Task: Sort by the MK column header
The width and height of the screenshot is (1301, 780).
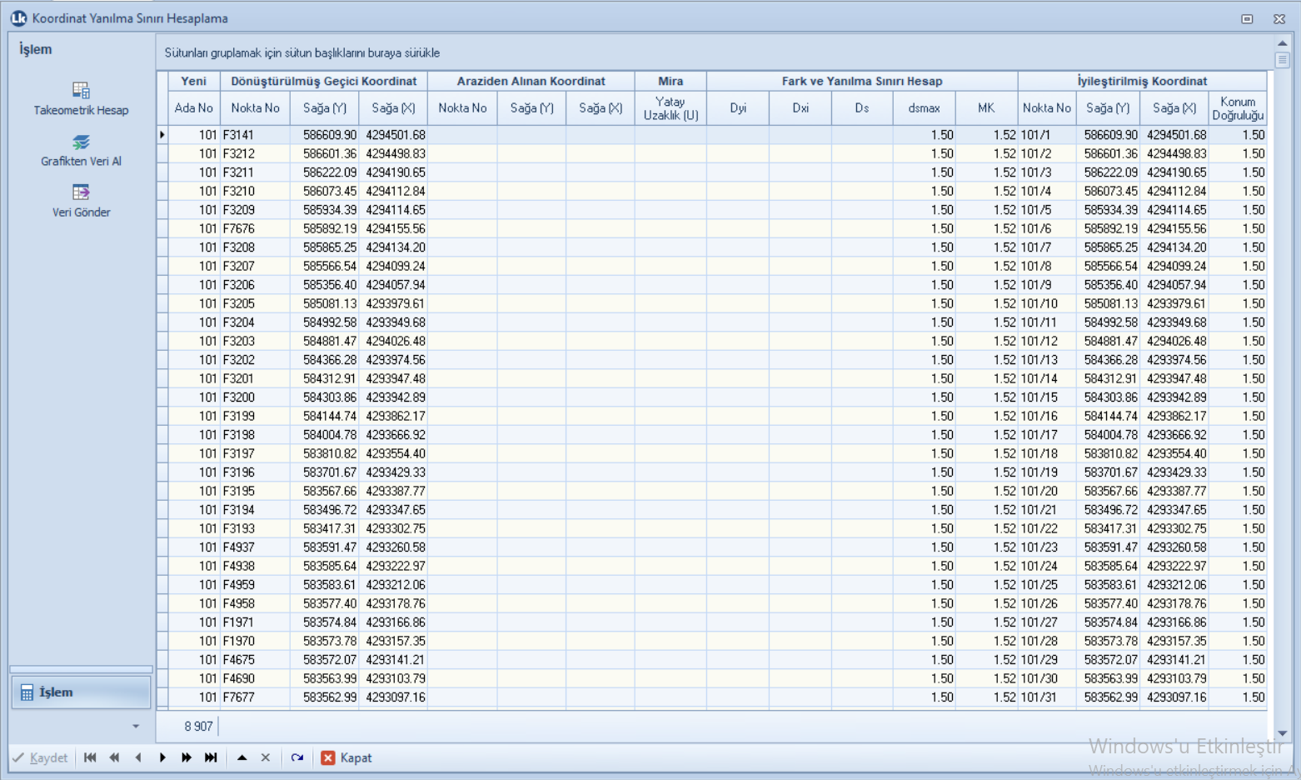Action: [x=986, y=108]
